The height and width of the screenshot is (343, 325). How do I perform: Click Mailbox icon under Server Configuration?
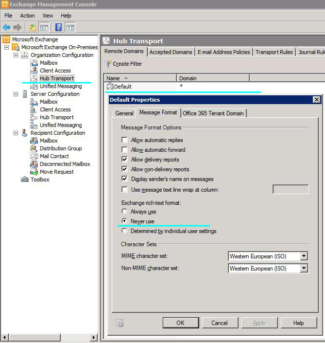click(34, 102)
